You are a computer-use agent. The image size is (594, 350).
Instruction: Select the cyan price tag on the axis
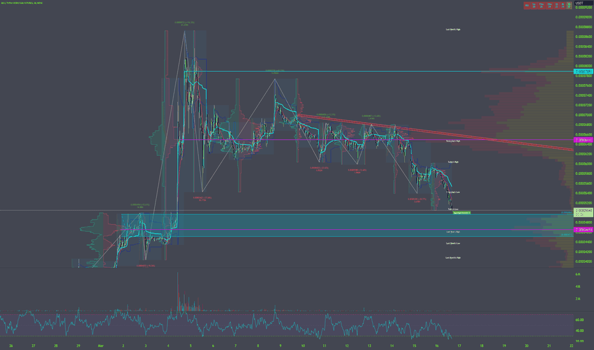[x=584, y=71]
